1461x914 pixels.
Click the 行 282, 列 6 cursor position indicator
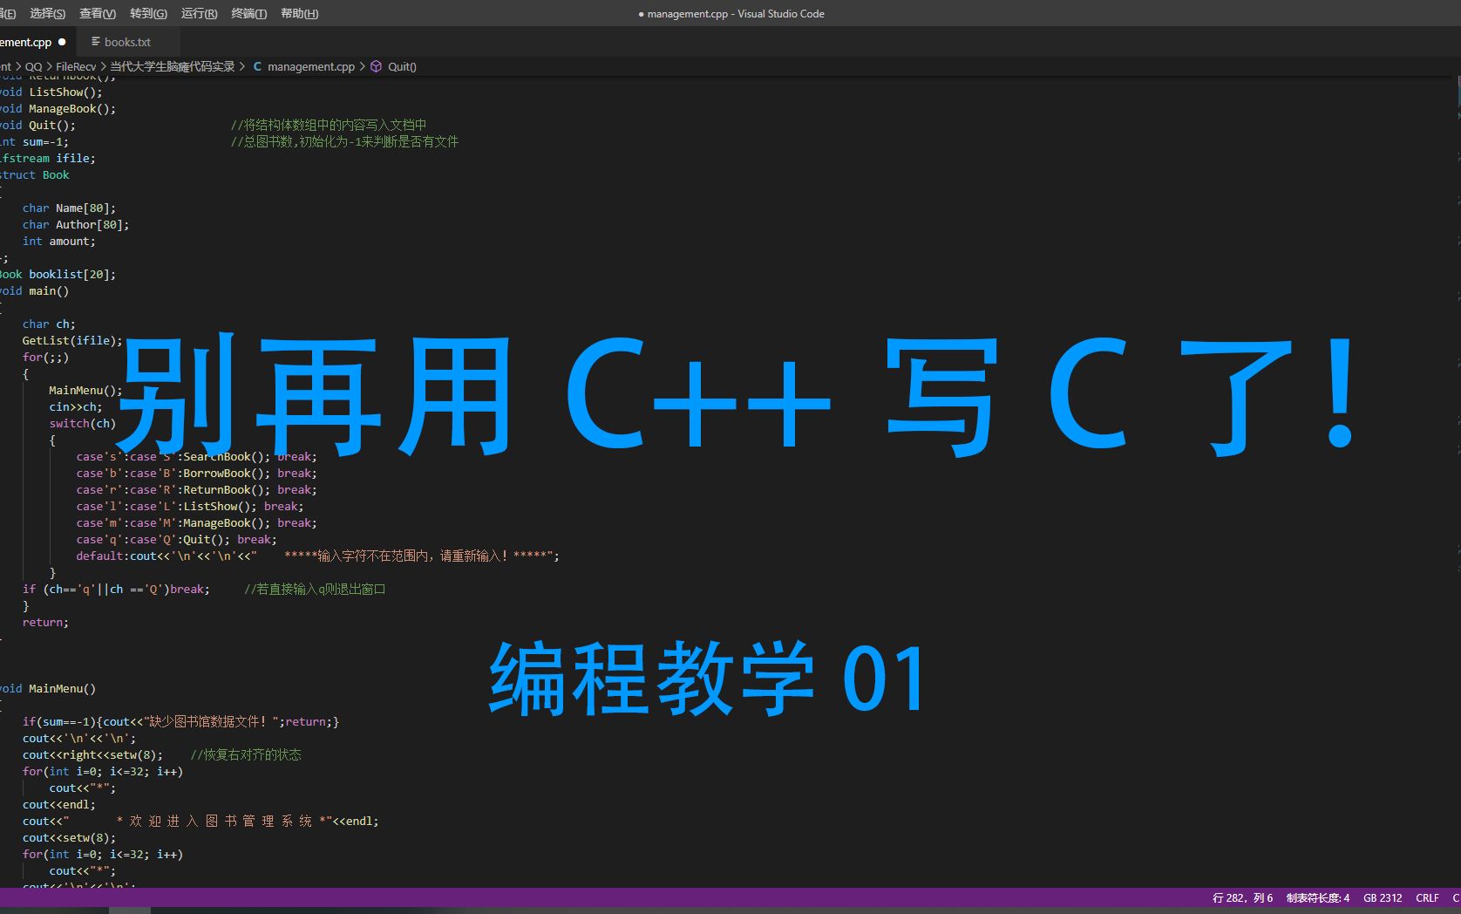(x=1241, y=897)
